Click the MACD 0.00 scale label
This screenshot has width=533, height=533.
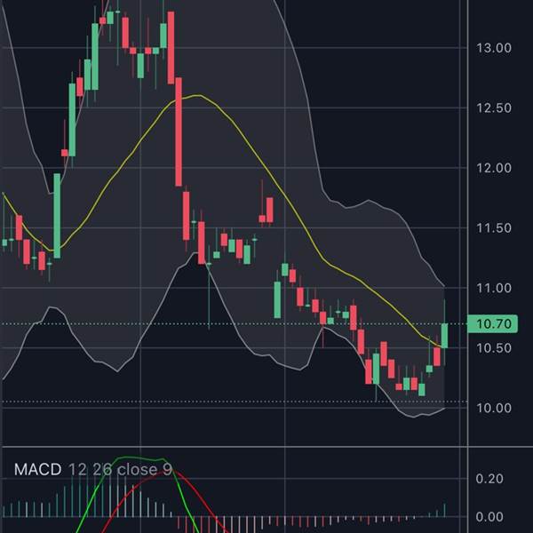point(489,517)
